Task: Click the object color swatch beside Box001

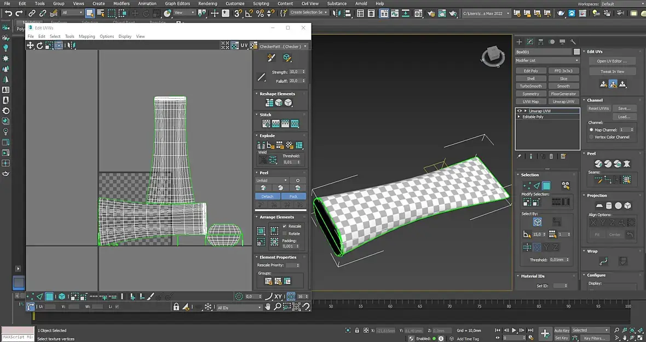Action: point(576,52)
